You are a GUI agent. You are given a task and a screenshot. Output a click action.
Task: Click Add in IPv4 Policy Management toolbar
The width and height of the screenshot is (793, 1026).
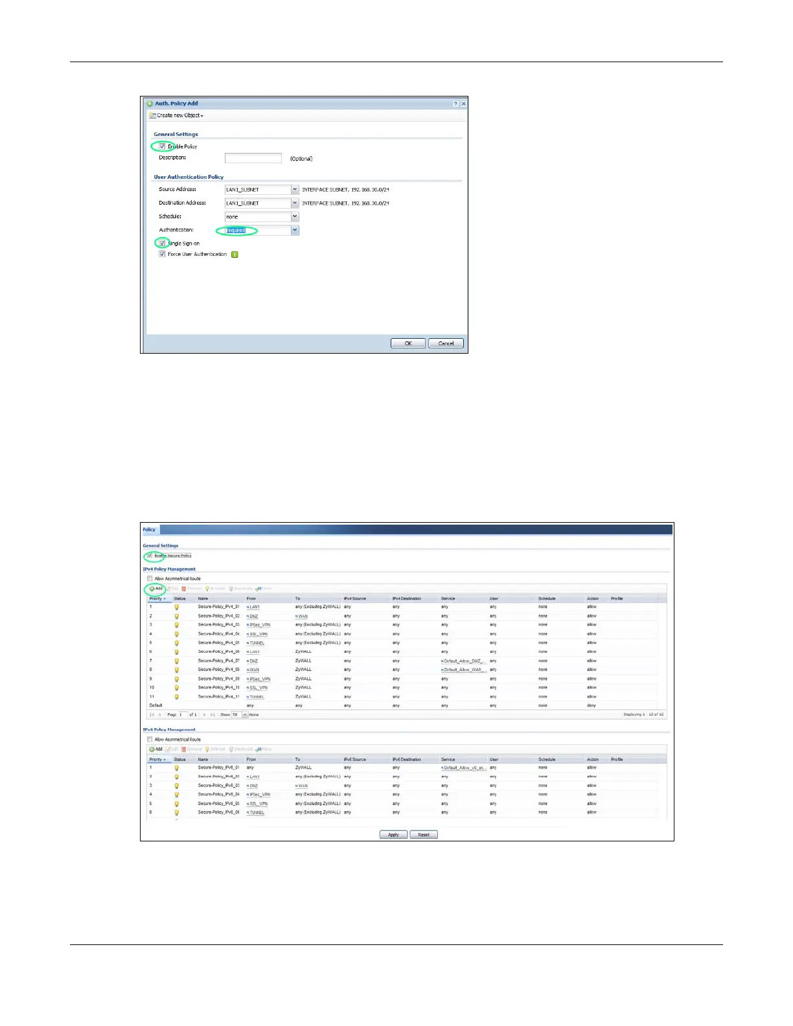pyautogui.click(x=156, y=589)
